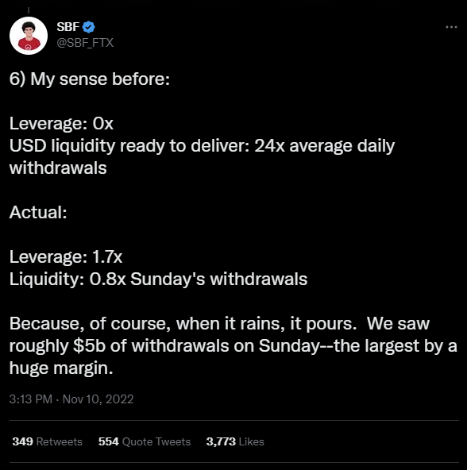
Task: Click the "huge margin." closing line
Action: (x=61, y=368)
